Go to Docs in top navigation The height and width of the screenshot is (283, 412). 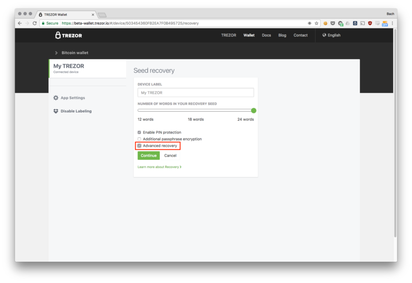(x=266, y=35)
